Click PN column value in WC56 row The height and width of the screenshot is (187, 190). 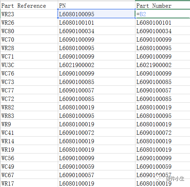pyautogui.click(x=96, y=158)
